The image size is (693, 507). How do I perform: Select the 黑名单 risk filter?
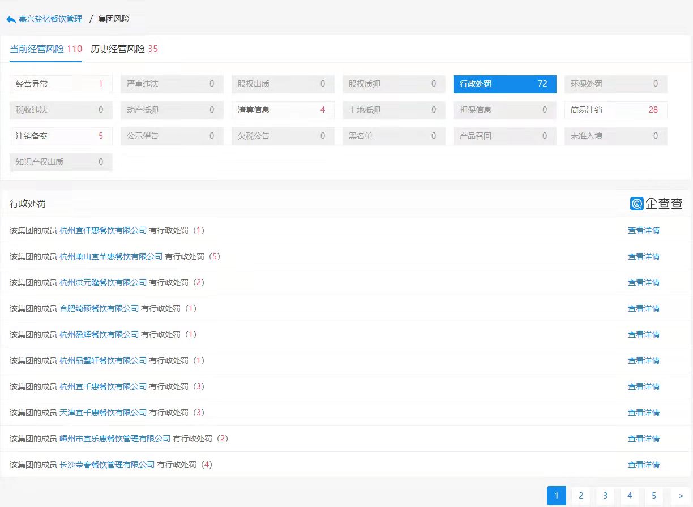[394, 136]
